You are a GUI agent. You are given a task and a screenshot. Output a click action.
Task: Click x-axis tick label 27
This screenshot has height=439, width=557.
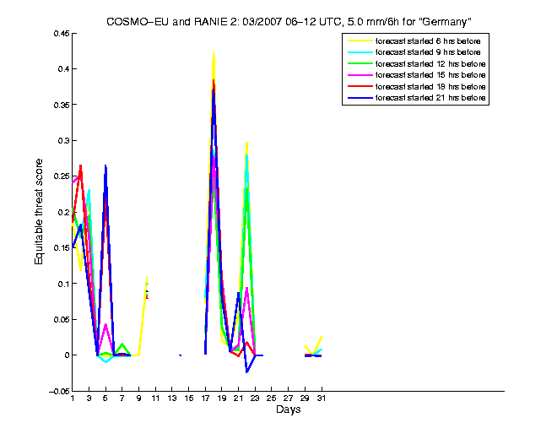(288, 398)
